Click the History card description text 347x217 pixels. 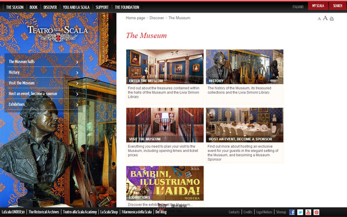click(239, 90)
